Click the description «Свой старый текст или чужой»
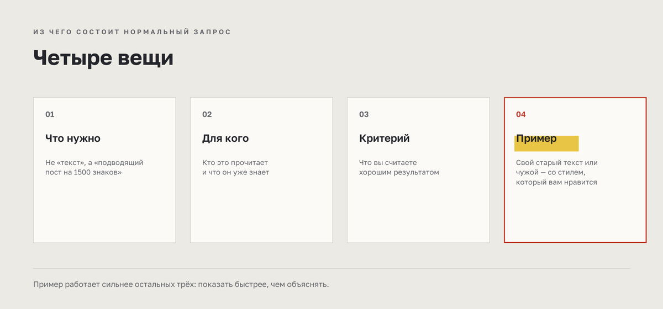This screenshot has height=309, width=663. (557, 167)
